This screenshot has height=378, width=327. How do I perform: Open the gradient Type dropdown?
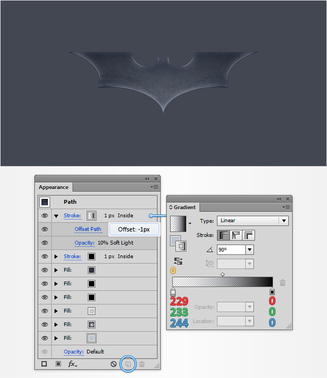[253, 221]
